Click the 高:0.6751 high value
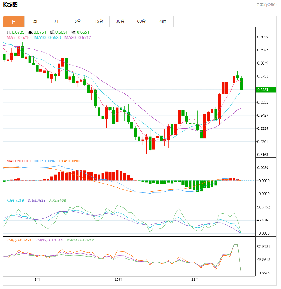 pos(37,32)
